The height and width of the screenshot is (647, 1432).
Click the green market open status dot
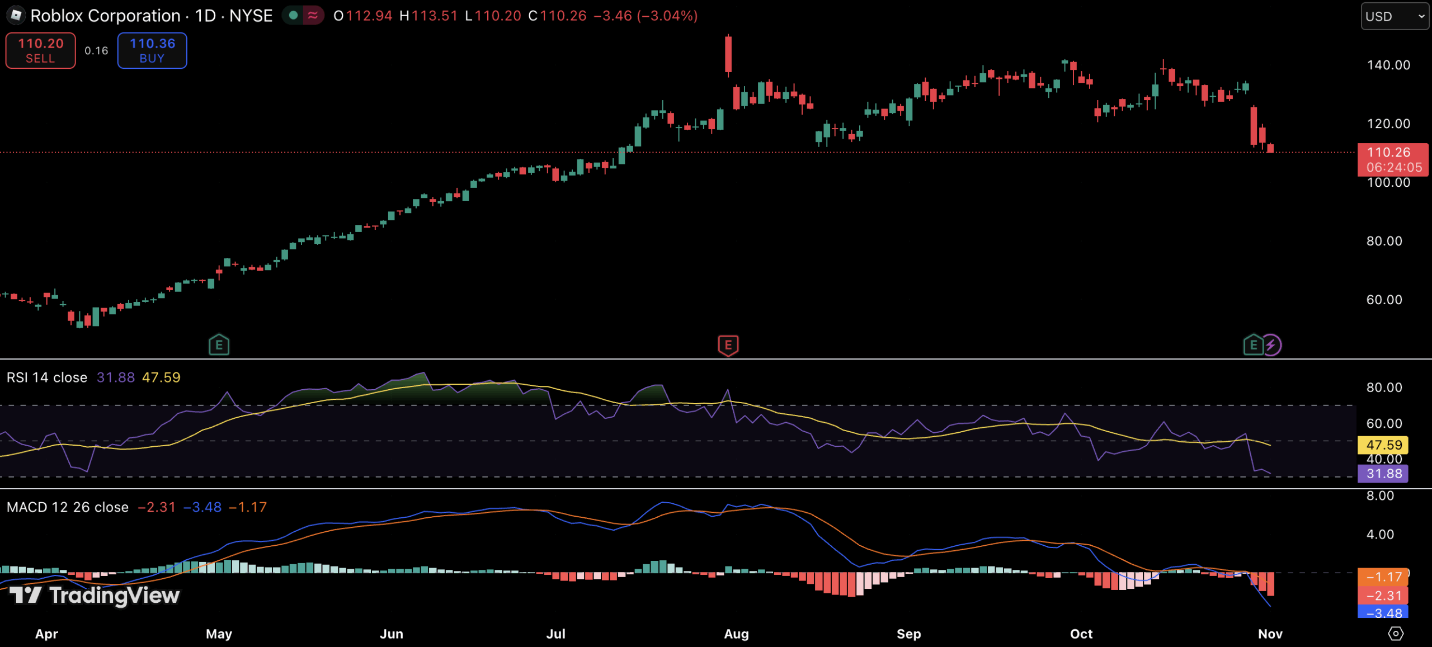tap(293, 16)
